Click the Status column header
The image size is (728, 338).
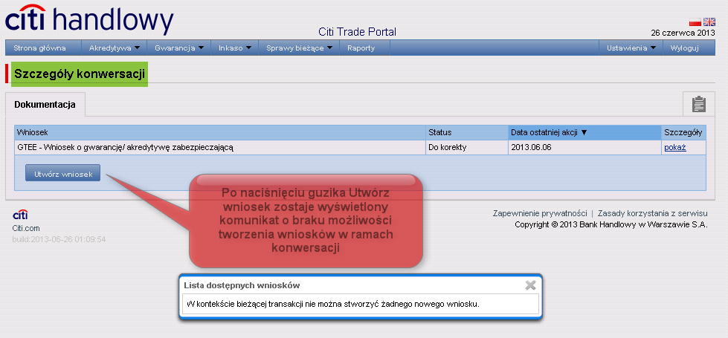pyautogui.click(x=467, y=133)
